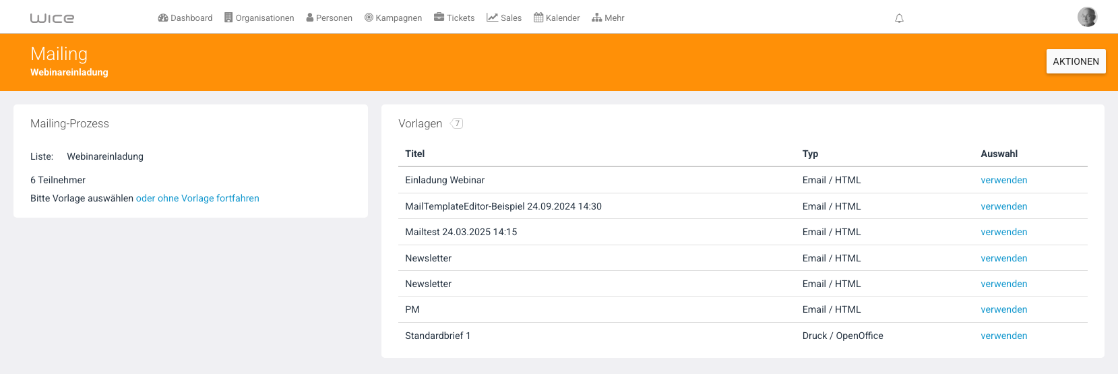The width and height of the screenshot is (1118, 374).
Task: Open Organisationen menu item
Action: click(259, 18)
